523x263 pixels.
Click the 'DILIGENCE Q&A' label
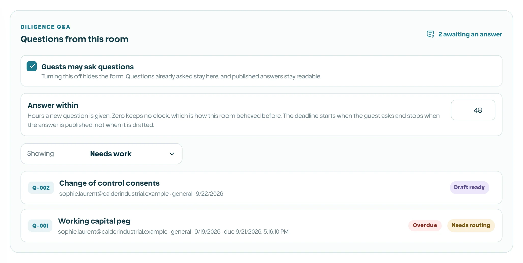[x=45, y=27]
